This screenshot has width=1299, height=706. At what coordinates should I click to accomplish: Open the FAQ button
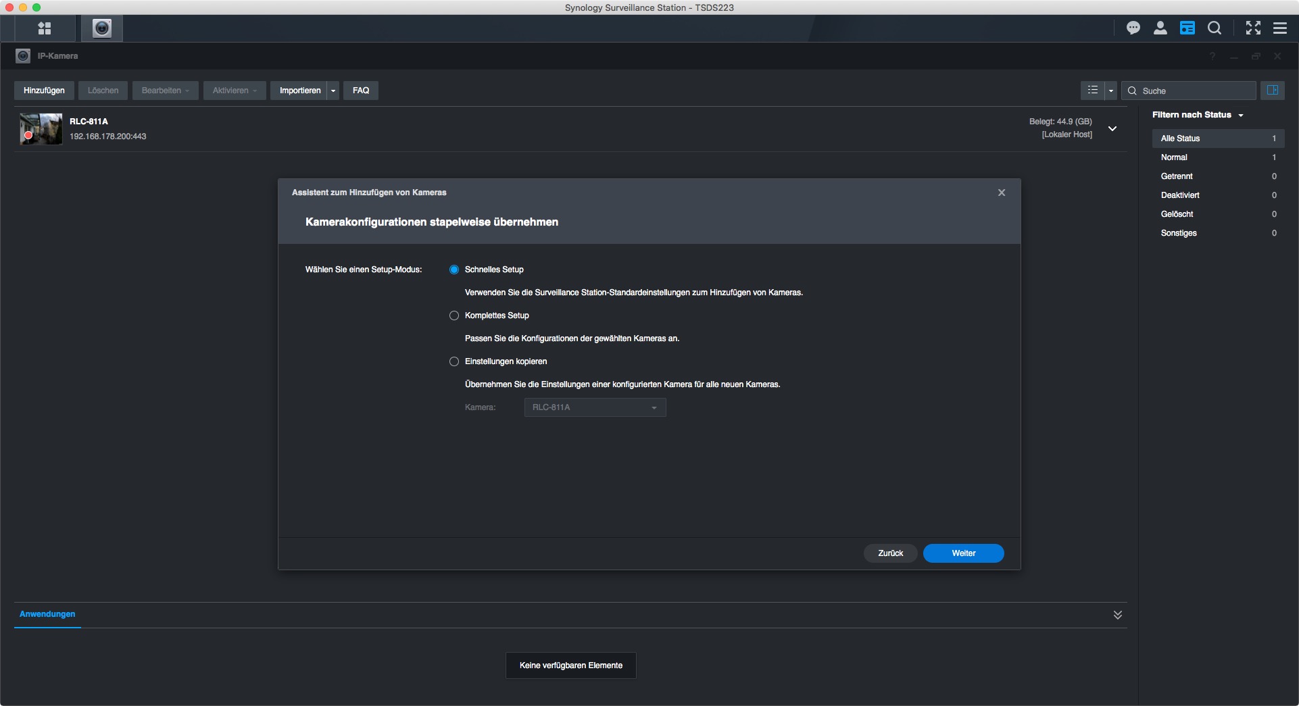361,91
